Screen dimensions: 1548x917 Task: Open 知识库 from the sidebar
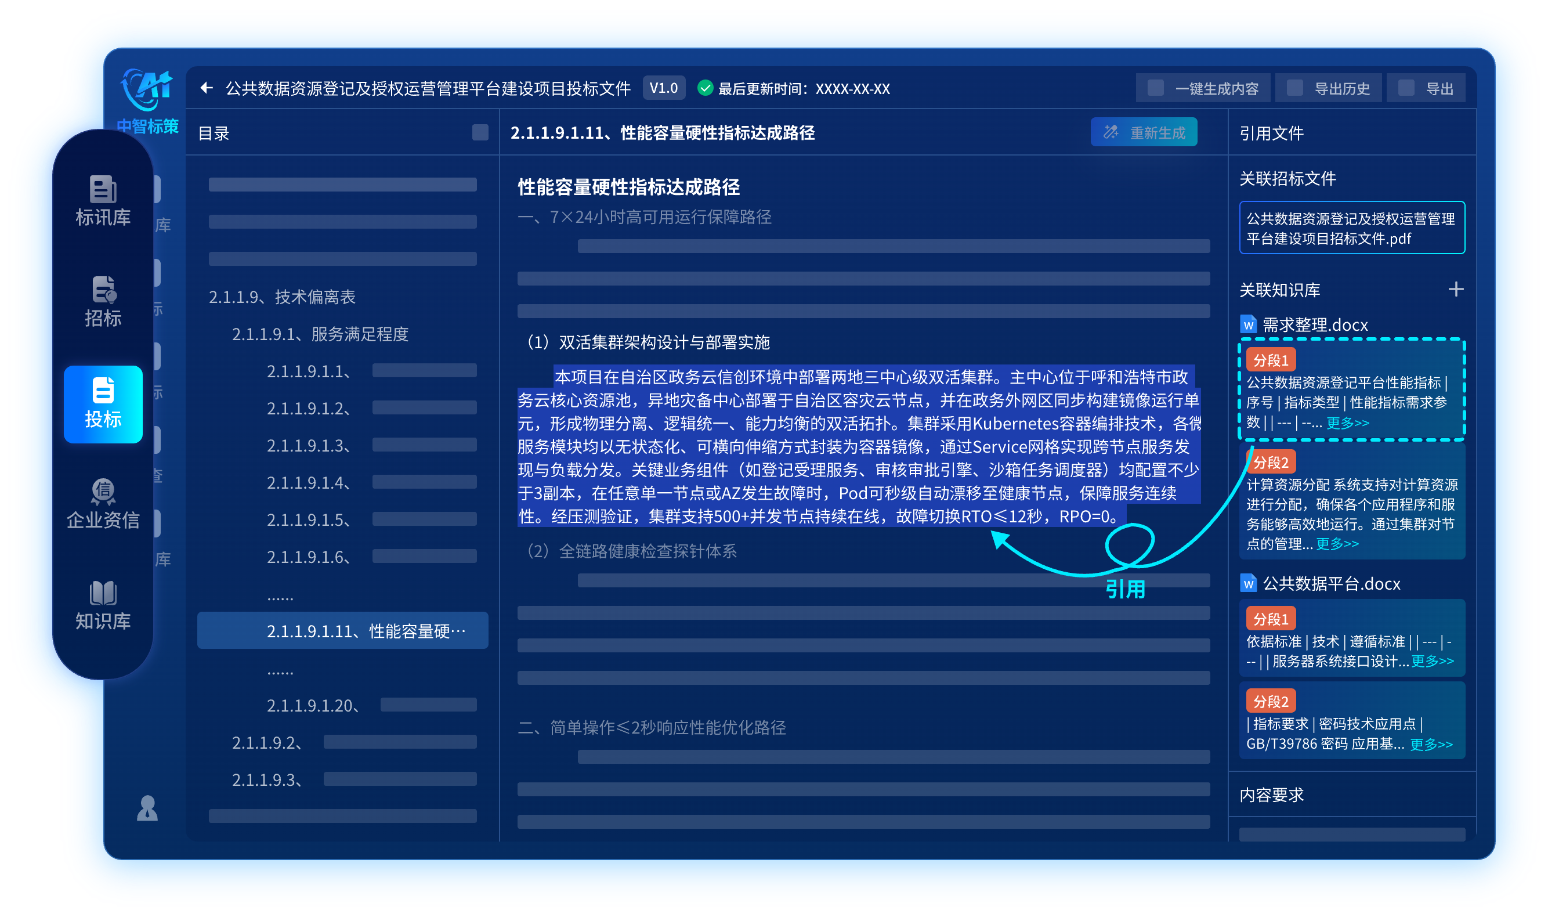[103, 605]
